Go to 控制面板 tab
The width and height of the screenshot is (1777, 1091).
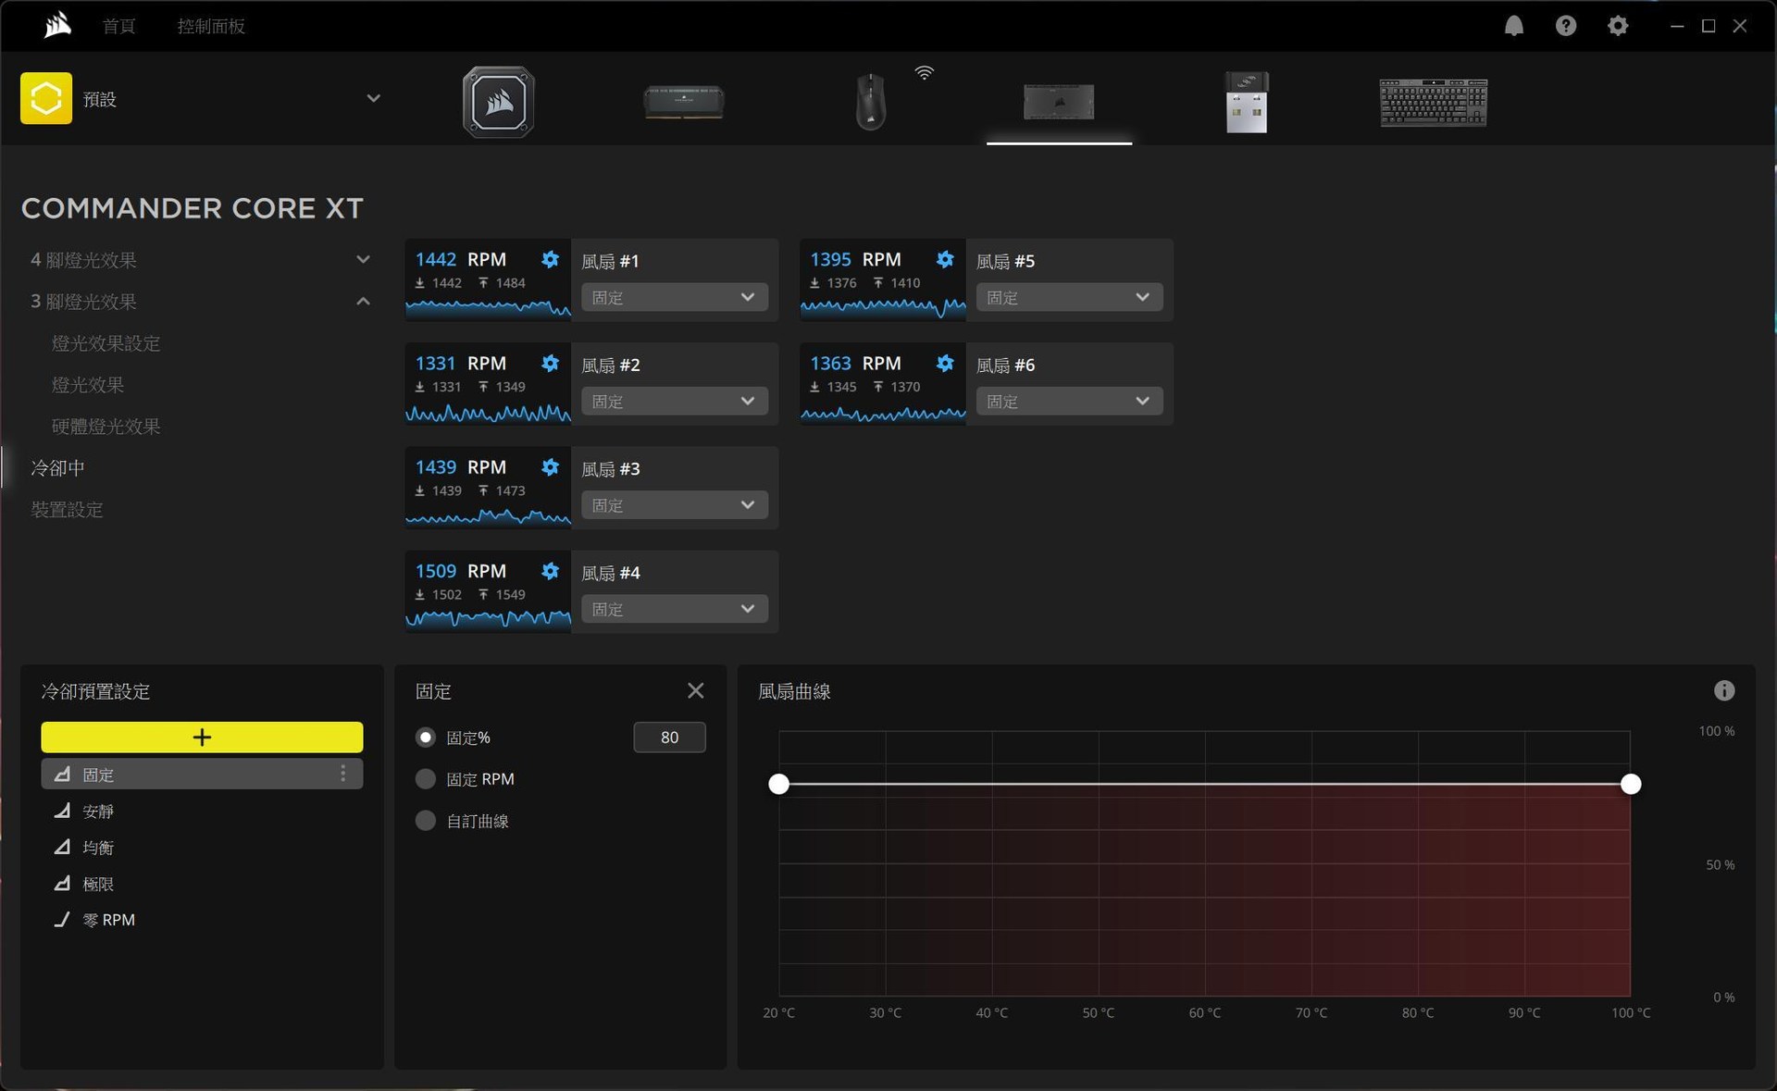tap(211, 27)
